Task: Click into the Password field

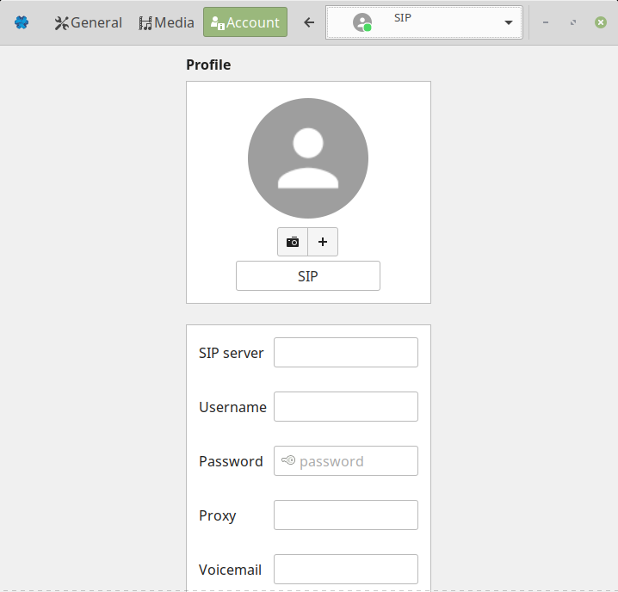Action: (x=346, y=460)
